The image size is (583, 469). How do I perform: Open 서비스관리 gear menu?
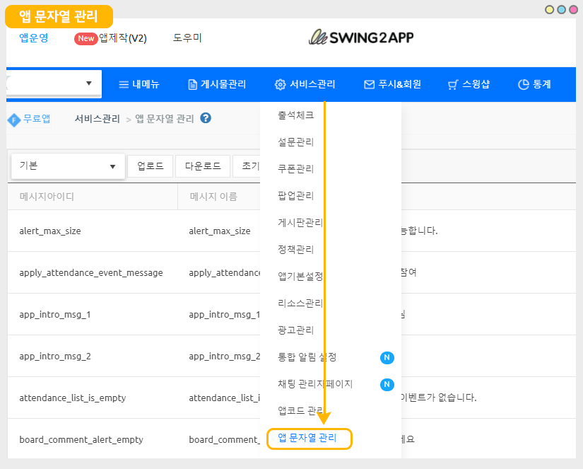coord(305,84)
